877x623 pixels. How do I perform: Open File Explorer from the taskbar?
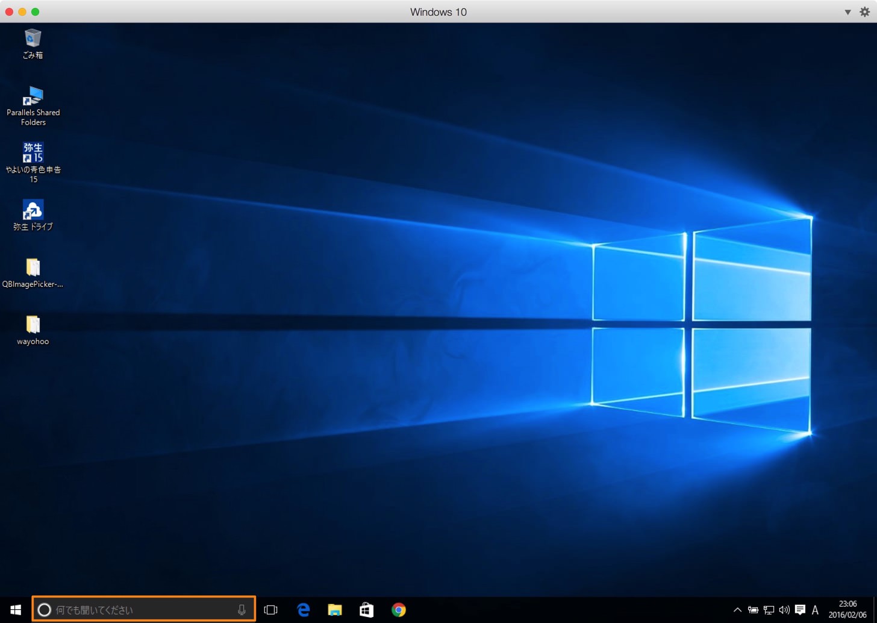(335, 610)
